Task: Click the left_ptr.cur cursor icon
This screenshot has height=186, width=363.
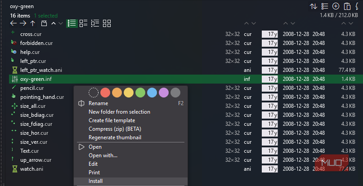Action: pyautogui.click(x=13, y=60)
